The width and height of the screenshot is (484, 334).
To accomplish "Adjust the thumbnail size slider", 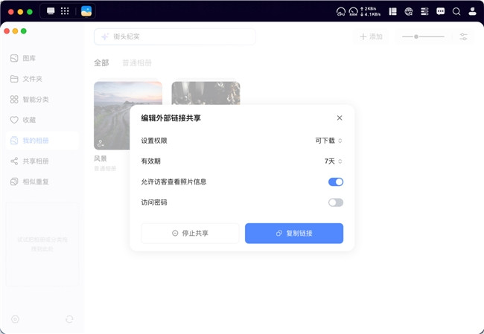I will pyautogui.click(x=423, y=36).
